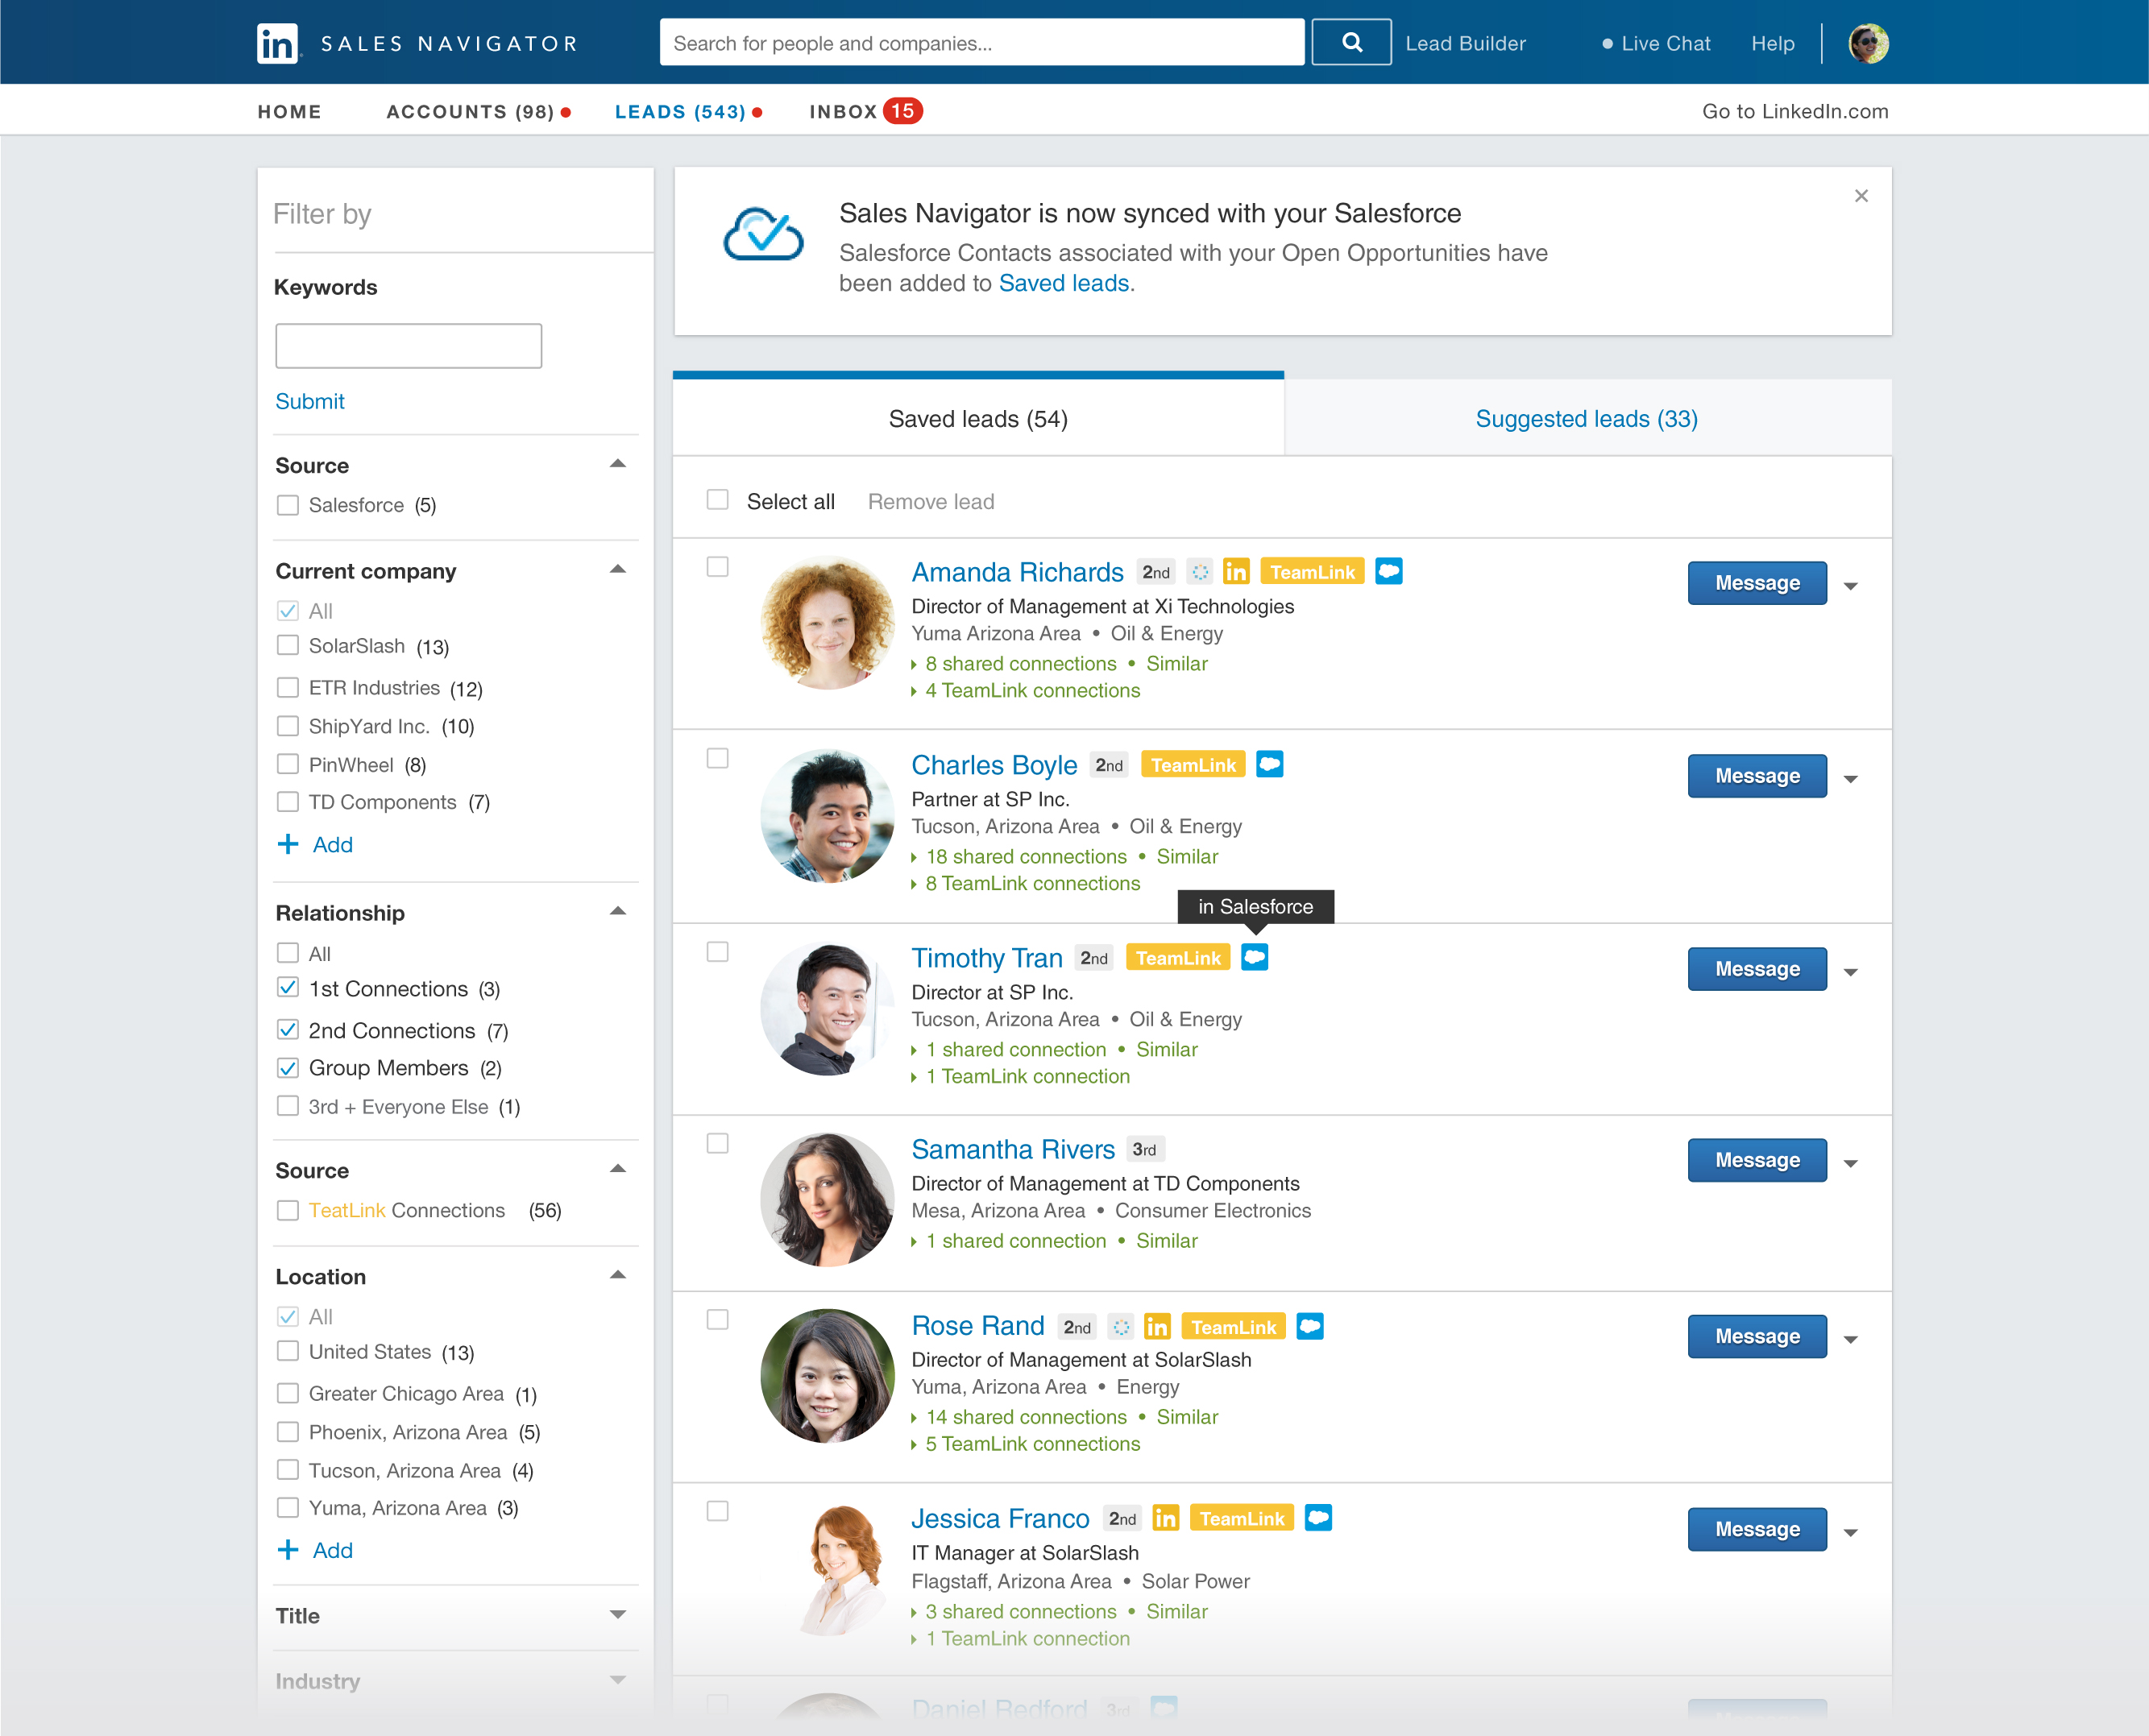Screen dimensions: 2149x1736
Task: Collapse the Relationship filter section
Action: pyautogui.click(x=618, y=912)
